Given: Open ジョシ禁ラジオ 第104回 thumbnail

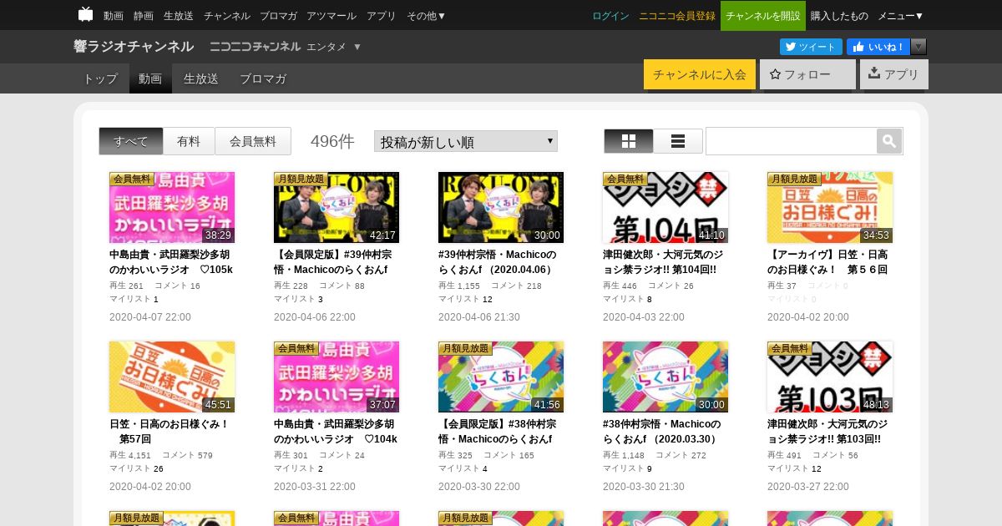Looking at the screenshot, I should 665,207.
